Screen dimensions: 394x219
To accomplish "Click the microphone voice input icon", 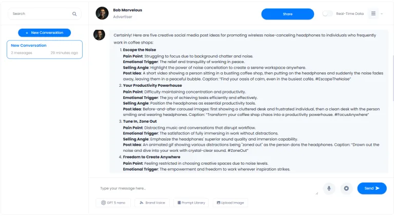I will [329, 188].
